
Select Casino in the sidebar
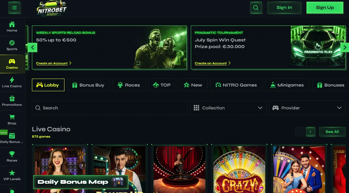12,64
